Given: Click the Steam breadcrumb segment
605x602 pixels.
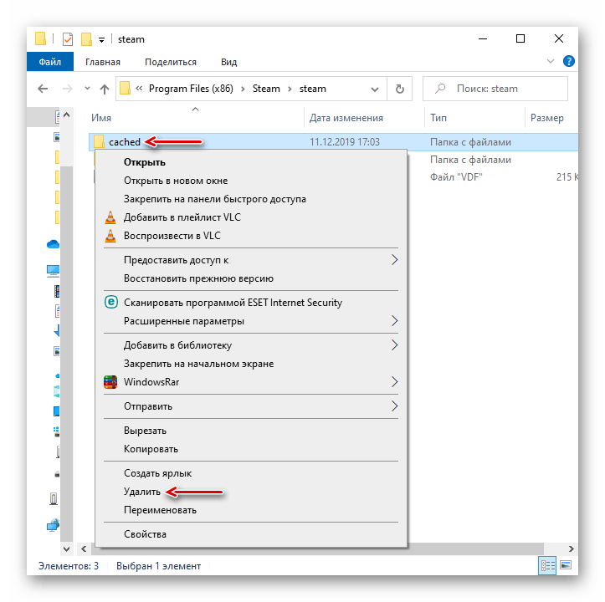Looking at the screenshot, I should point(266,89).
